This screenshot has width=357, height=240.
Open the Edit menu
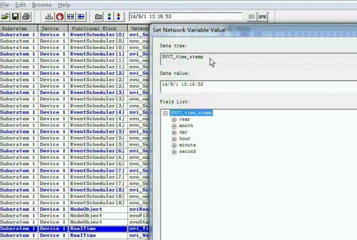tap(20, 5)
